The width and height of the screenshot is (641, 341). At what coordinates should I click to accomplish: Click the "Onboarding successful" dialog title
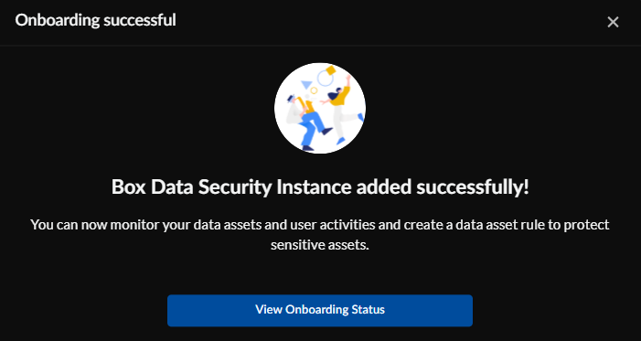tap(95, 20)
